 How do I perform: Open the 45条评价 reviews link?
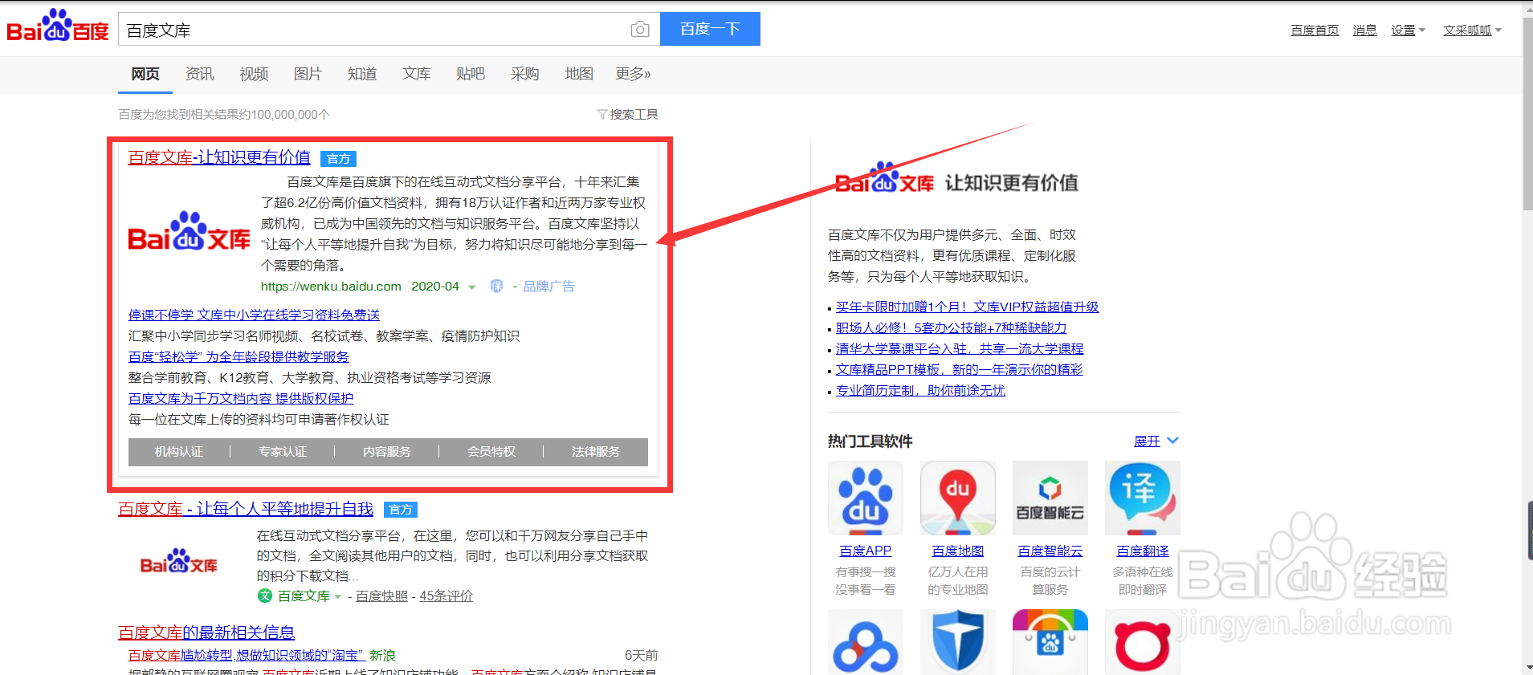point(446,596)
